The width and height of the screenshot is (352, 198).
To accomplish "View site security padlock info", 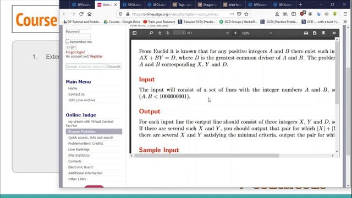I will tap(128, 14).
